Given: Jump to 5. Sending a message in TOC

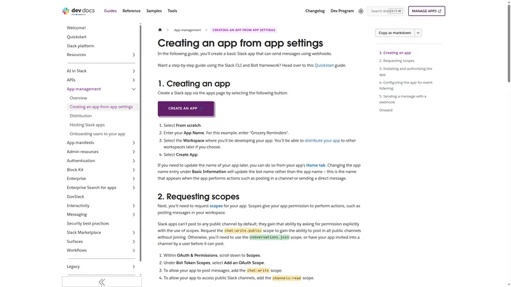Looking at the screenshot, I should (402, 99).
